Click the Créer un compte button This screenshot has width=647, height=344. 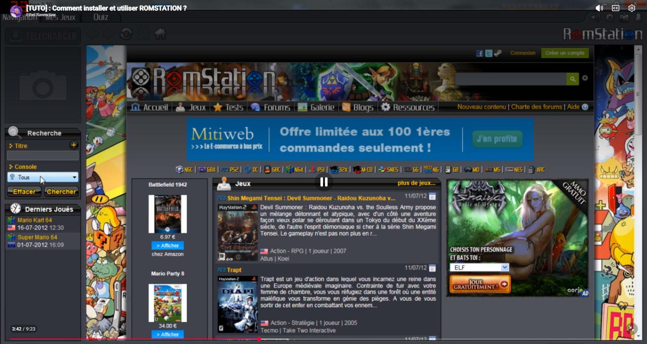[565, 53]
